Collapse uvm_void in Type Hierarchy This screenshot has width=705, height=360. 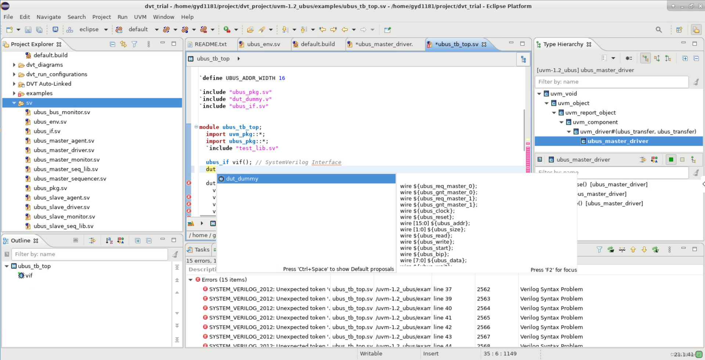539,94
